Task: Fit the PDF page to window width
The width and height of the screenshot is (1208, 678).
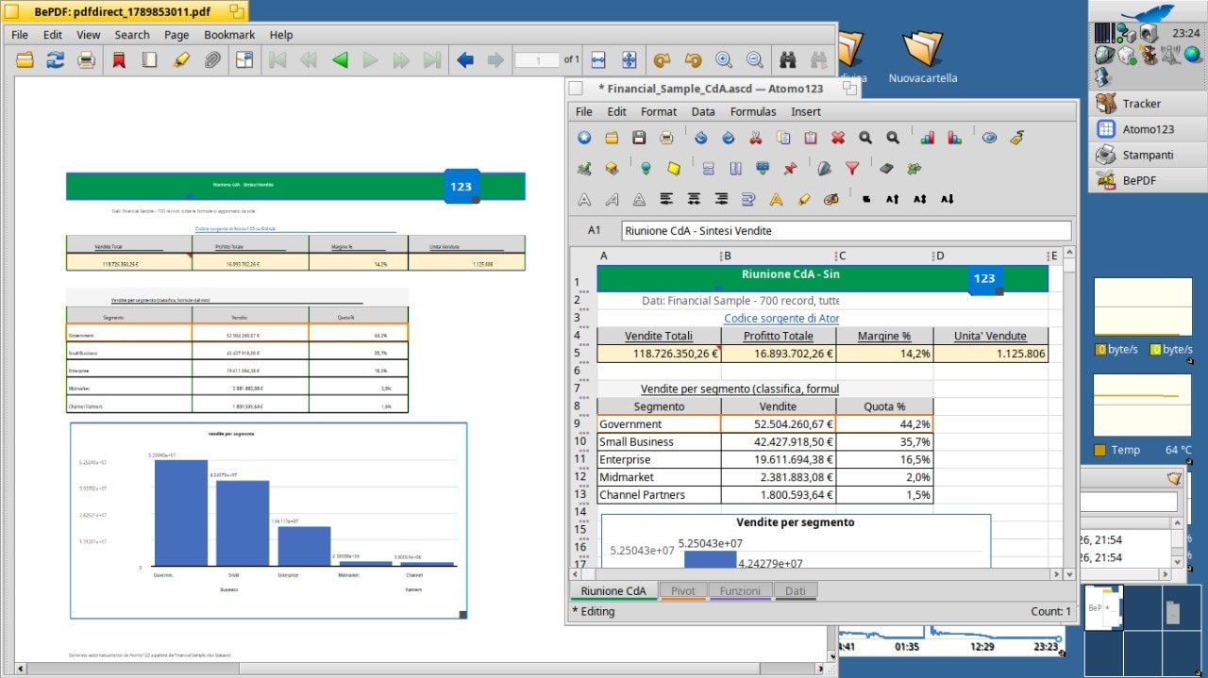Action: [597, 60]
